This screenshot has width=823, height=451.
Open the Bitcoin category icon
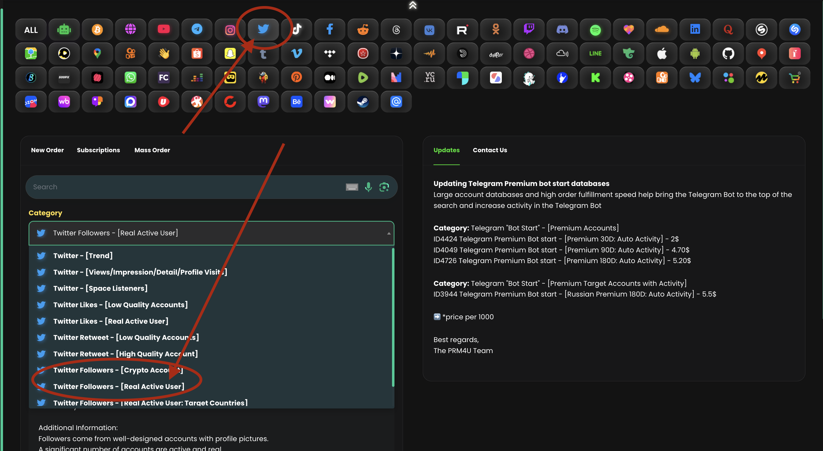pyautogui.click(x=97, y=30)
